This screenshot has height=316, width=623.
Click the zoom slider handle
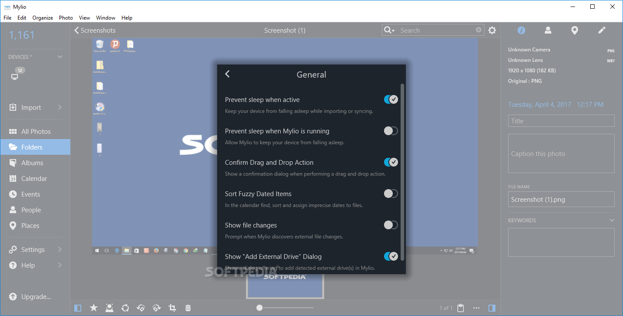pos(260,308)
